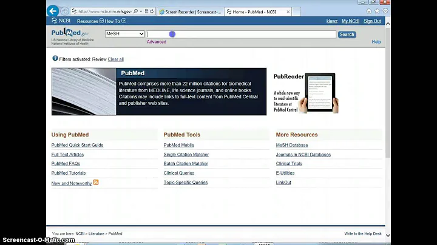Open the Help link
437x245 pixels.
376,42
